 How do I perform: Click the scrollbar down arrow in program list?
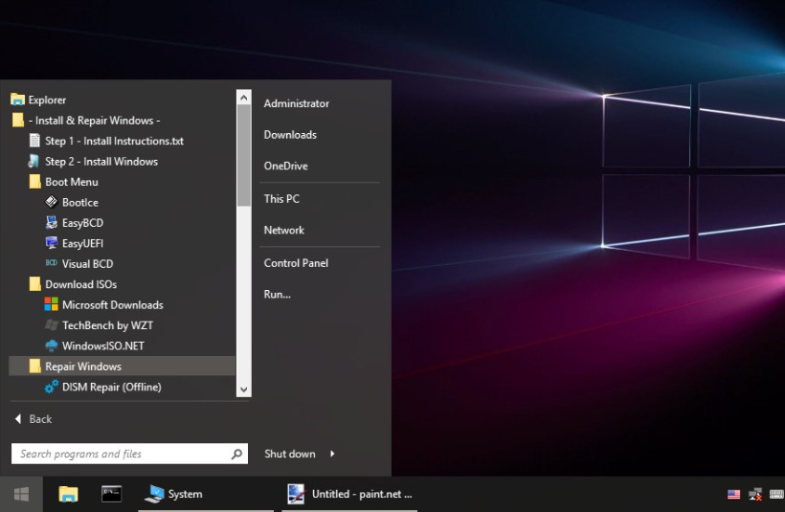(x=244, y=390)
